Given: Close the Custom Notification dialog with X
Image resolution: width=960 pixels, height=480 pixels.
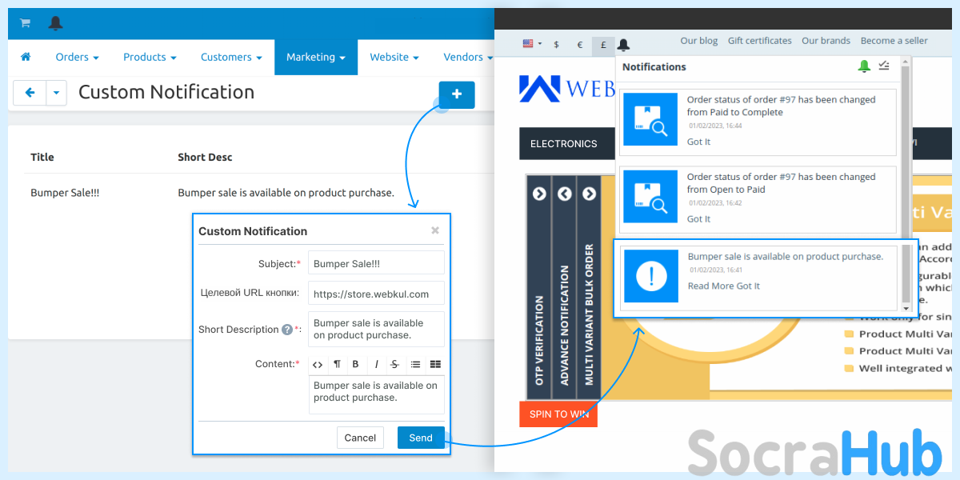Looking at the screenshot, I should [435, 230].
